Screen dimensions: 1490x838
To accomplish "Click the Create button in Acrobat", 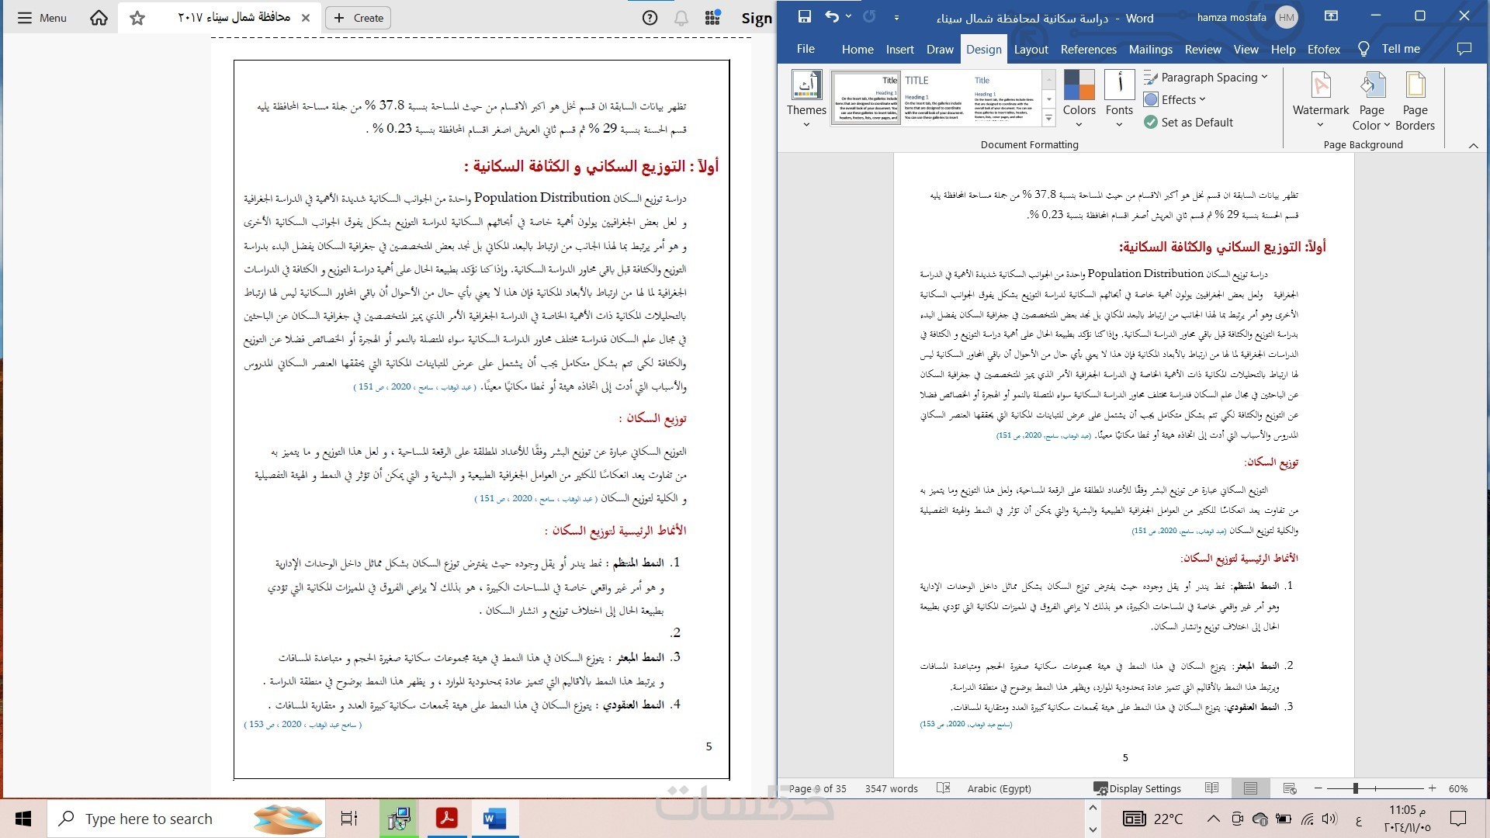I will 359,18.
